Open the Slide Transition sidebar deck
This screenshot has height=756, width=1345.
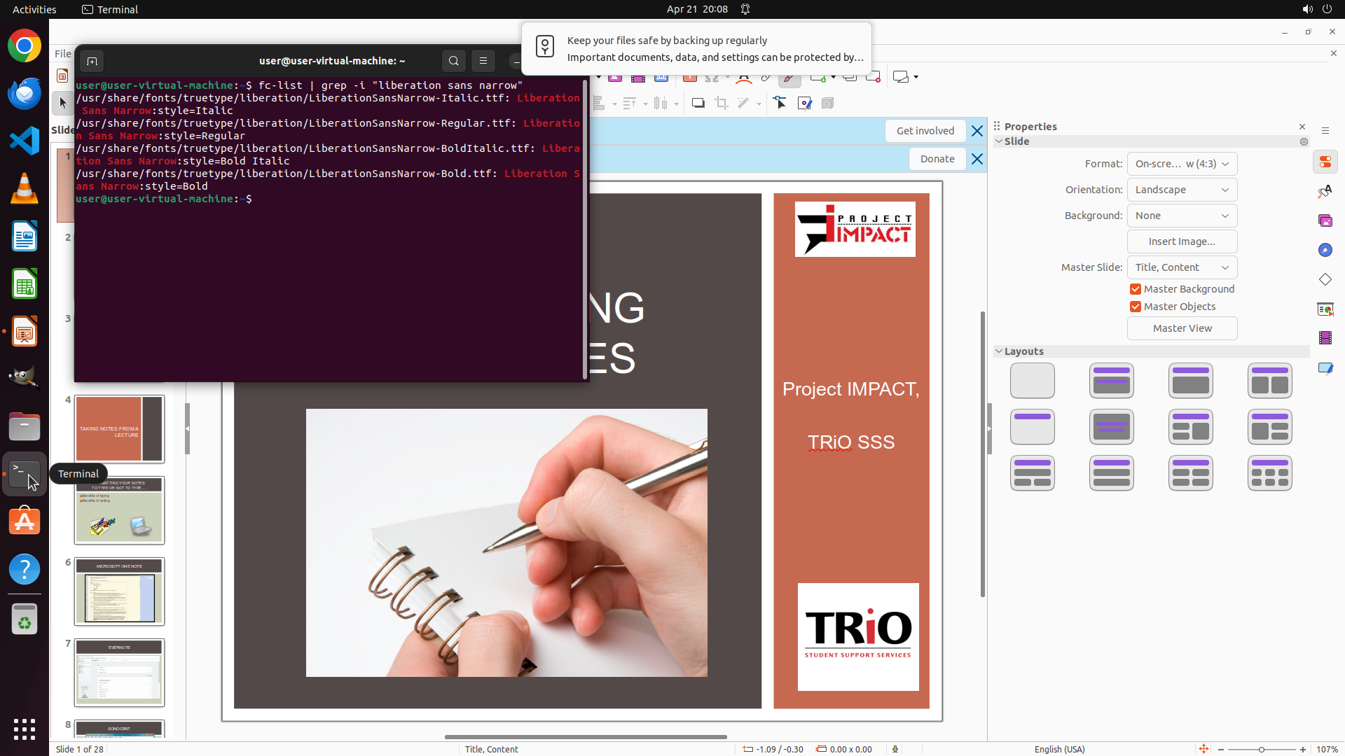pos(1325,309)
